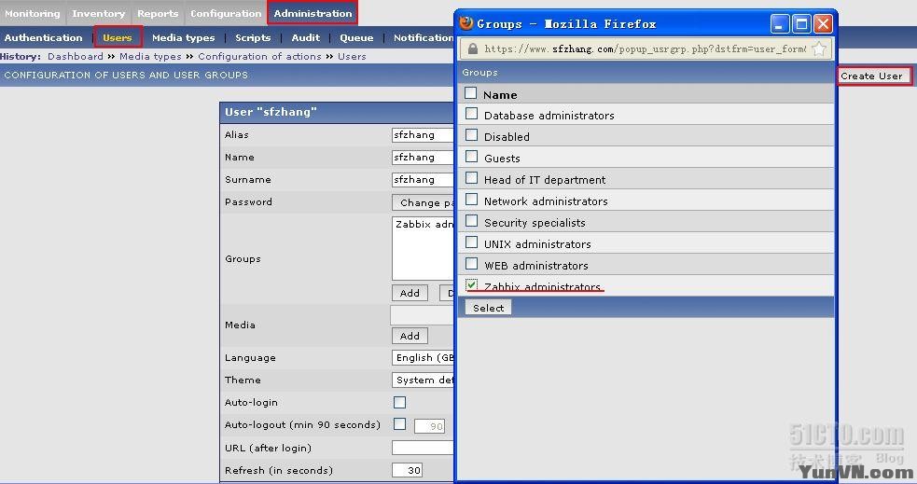The height and width of the screenshot is (484, 917).
Task: Click the Select button in Groups popup
Action: coord(488,308)
